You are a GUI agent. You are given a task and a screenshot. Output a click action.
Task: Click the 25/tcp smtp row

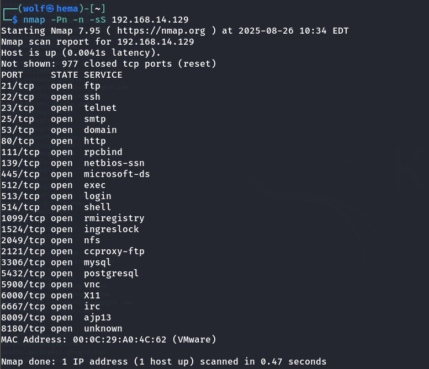click(x=53, y=119)
